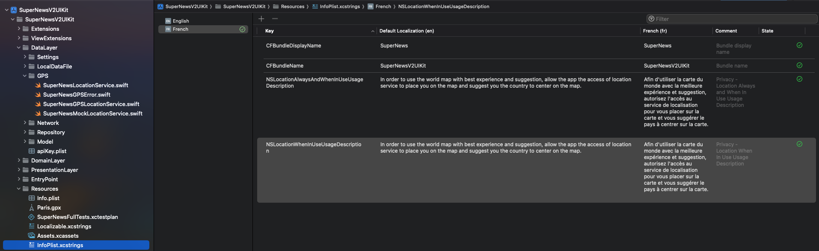Click the apiKey.plist table icon
The height and width of the screenshot is (251, 819).
pos(32,151)
